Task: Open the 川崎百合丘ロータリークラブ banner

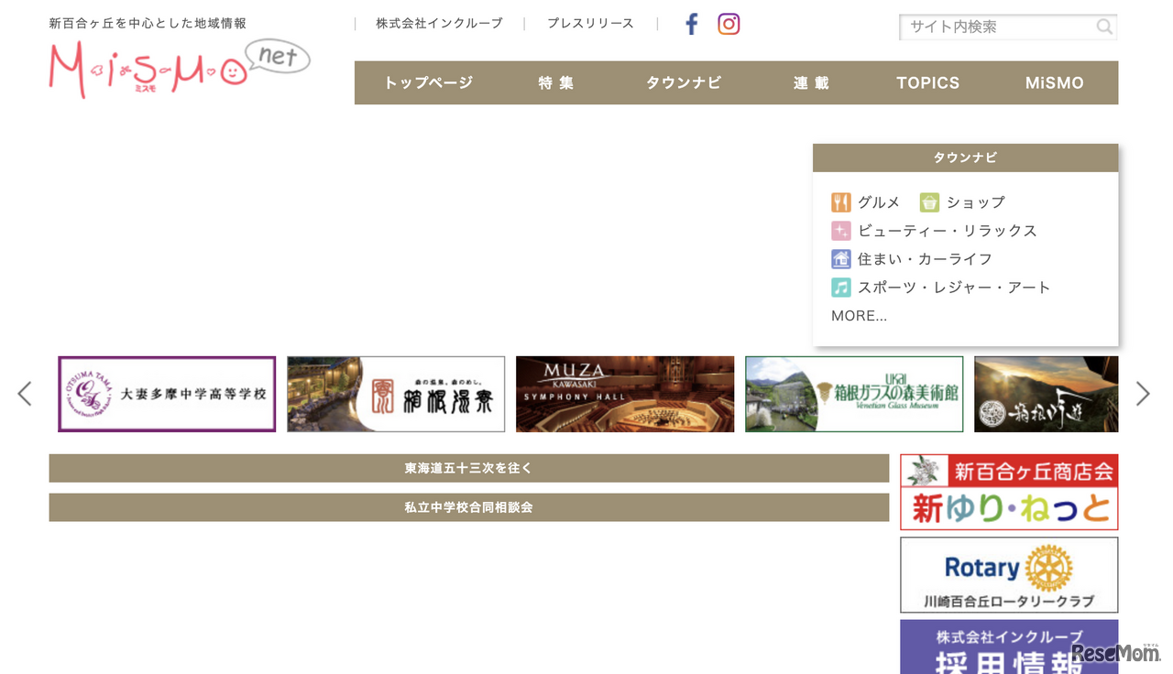Action: click(x=1009, y=575)
